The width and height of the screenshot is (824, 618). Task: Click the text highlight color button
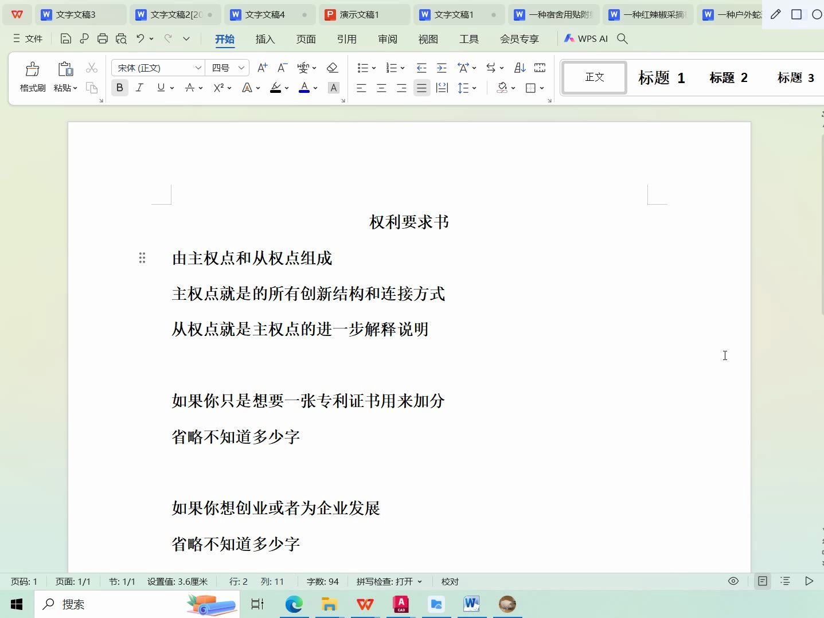coord(276,88)
